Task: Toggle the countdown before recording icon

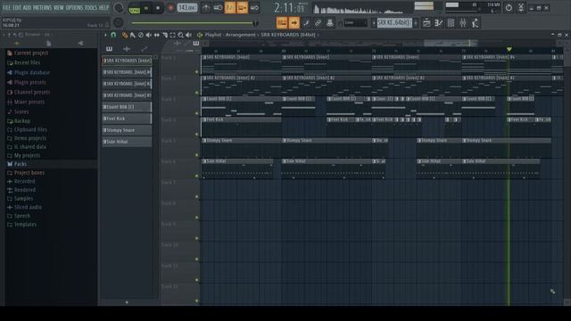Action: coord(230,8)
